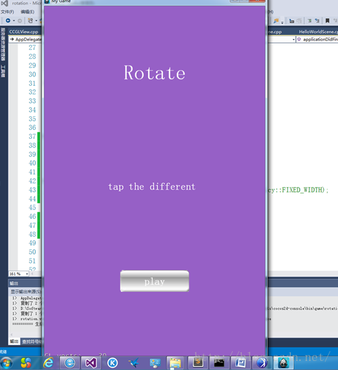
Task: Click the Navigate Backward arrow icon
Action: 8,21
